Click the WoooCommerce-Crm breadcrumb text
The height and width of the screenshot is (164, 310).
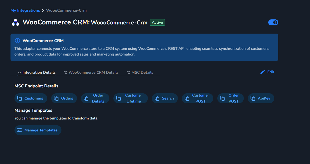point(66,10)
